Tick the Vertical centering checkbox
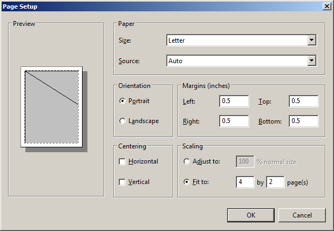334x231 pixels. tap(122, 182)
